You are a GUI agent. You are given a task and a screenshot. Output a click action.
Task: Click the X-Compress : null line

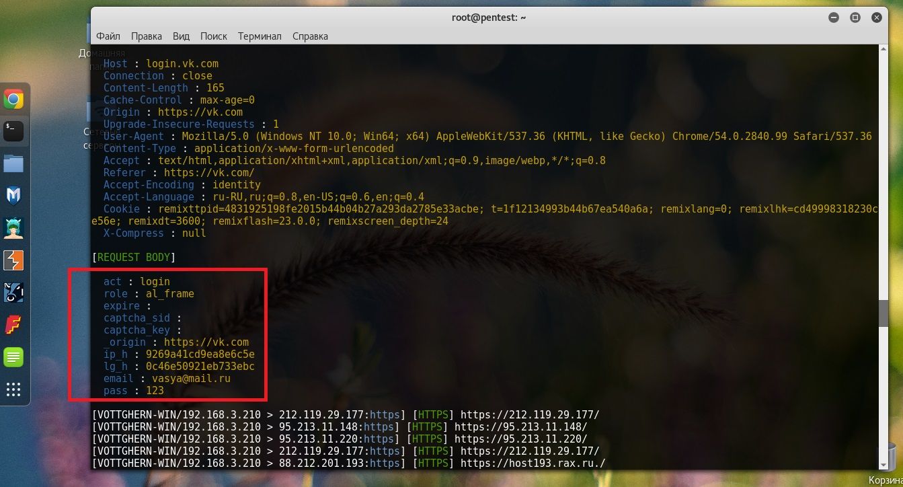155,233
